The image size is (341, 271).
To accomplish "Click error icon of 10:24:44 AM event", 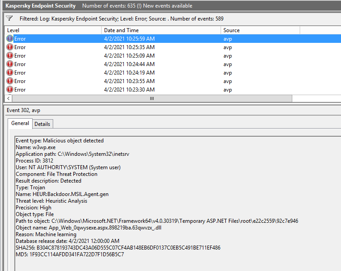I will click(10, 64).
